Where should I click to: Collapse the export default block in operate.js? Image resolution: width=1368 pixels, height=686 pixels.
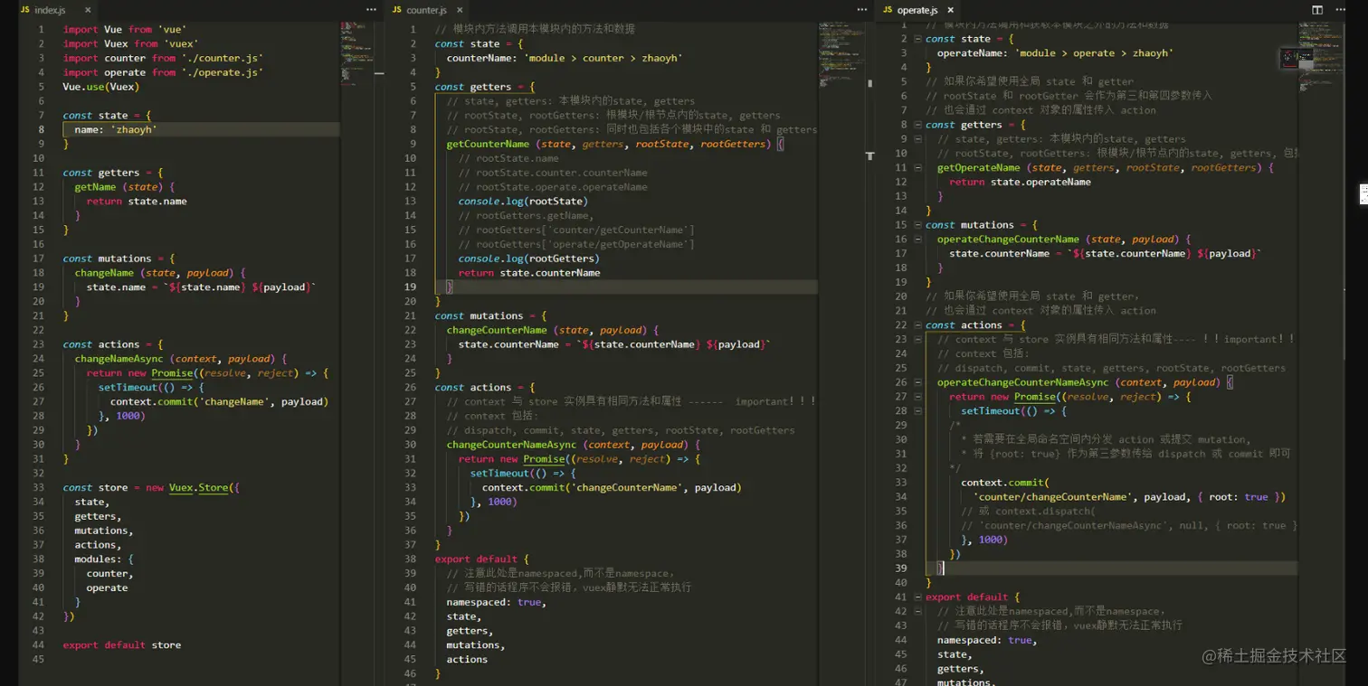tap(917, 597)
